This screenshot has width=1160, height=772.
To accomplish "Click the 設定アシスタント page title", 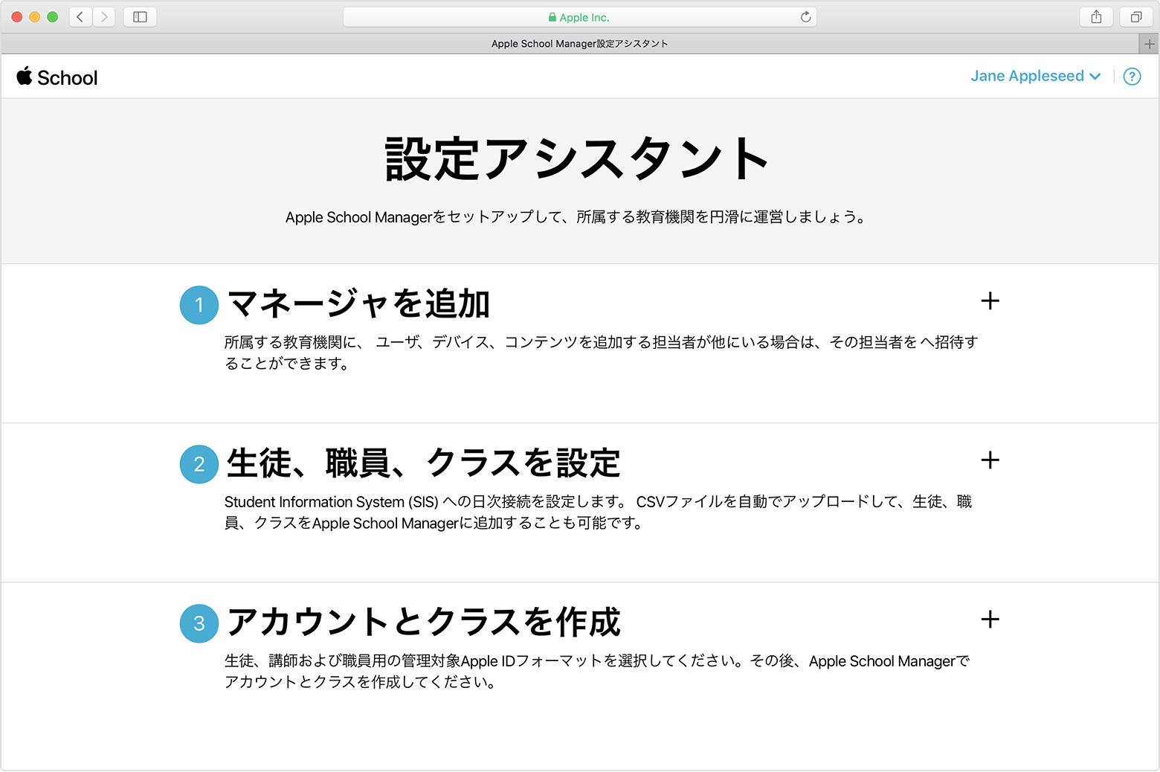I will pyautogui.click(x=578, y=158).
